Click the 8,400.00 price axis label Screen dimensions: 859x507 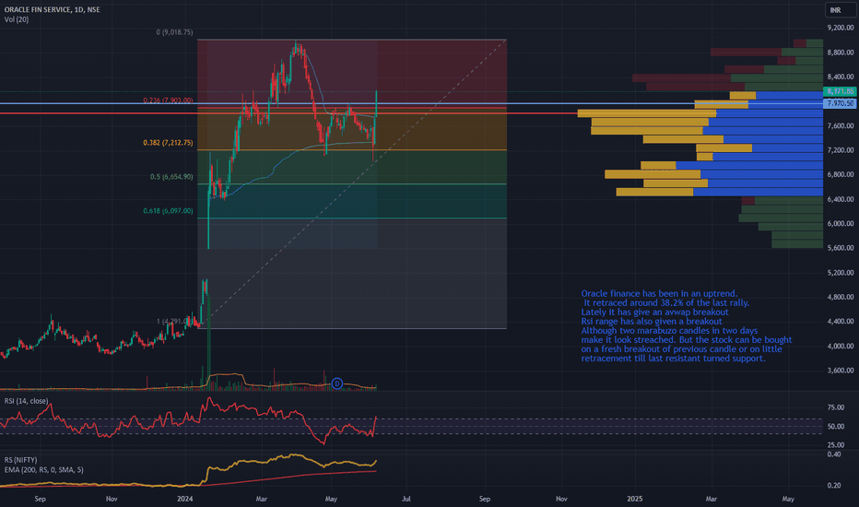tap(841, 77)
